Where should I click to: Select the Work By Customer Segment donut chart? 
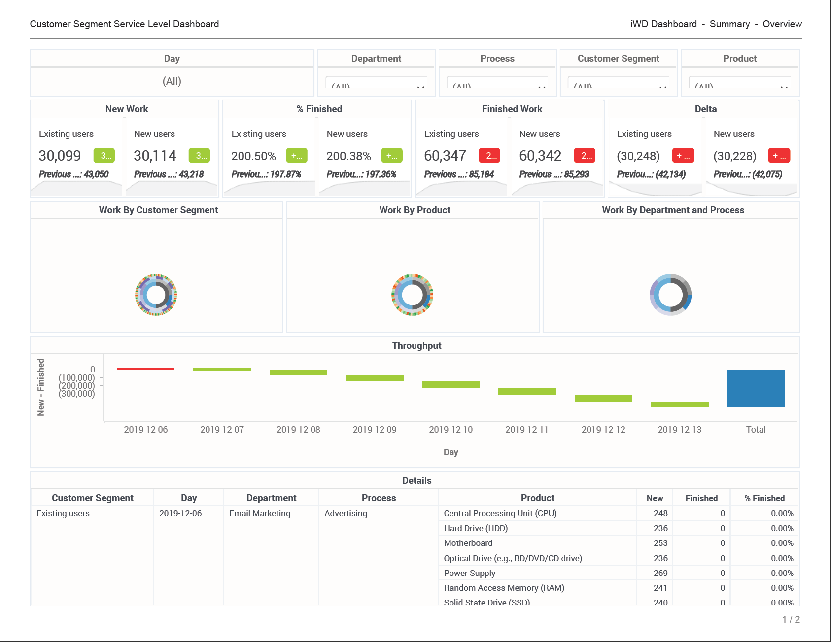pos(156,295)
